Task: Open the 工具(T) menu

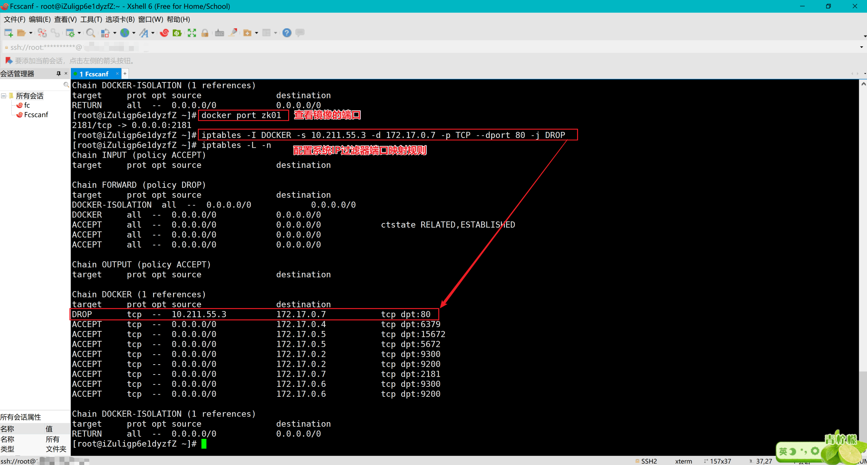Action: 91,19
